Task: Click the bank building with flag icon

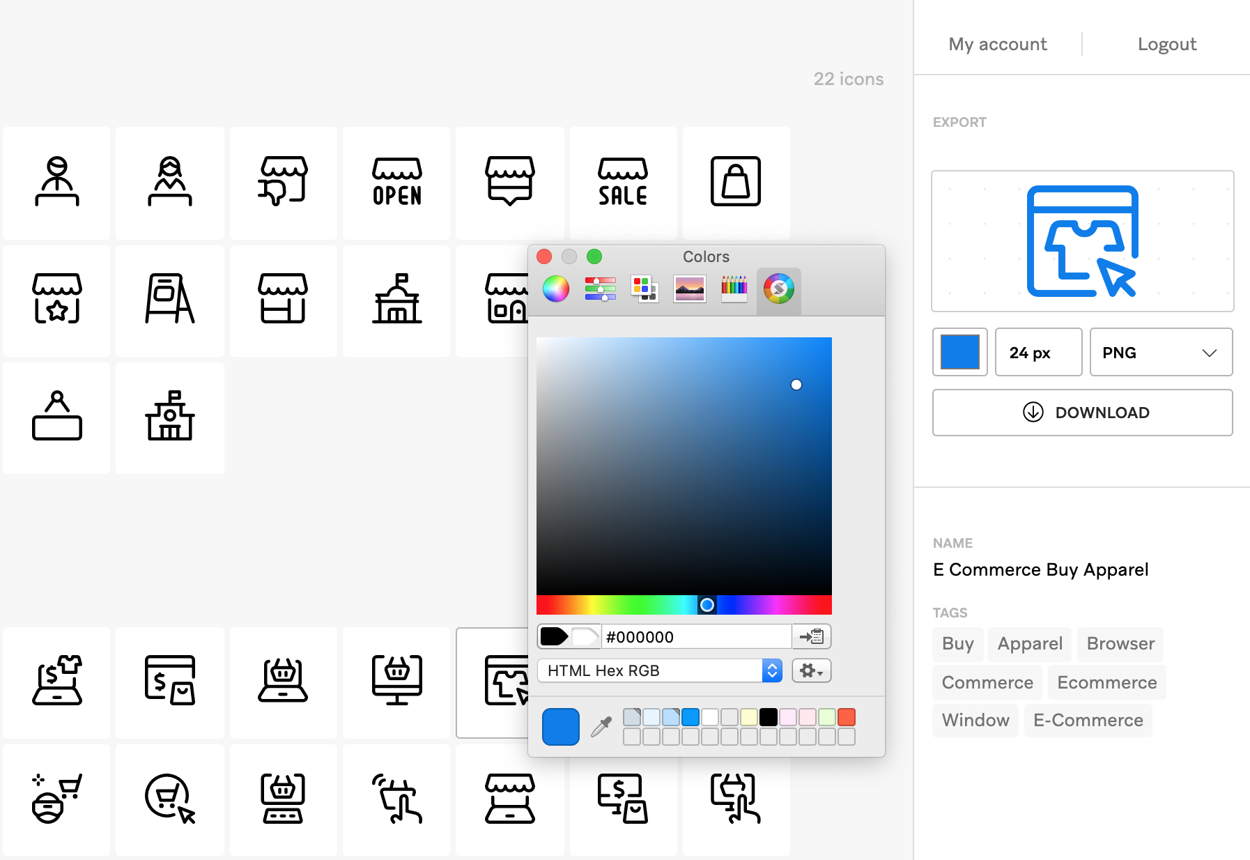Action: tap(396, 300)
